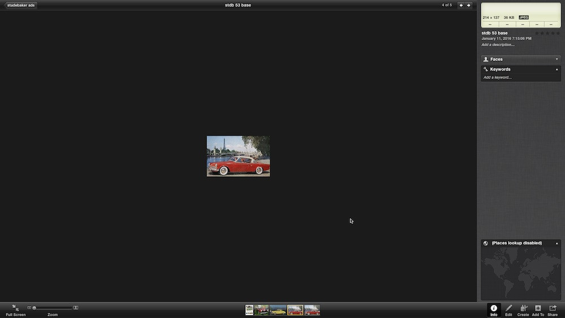Click the zoom full-size icon
This screenshot has width=565, height=318.
[76, 308]
